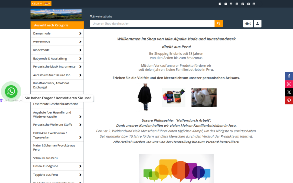
Task: Expand Damenmode category arrow
Action: click(80, 33)
